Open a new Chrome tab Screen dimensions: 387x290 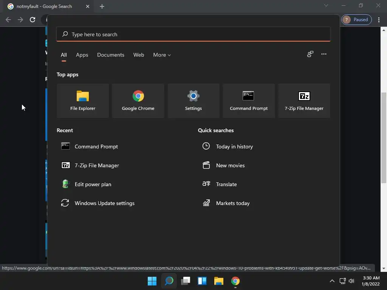(102, 6)
